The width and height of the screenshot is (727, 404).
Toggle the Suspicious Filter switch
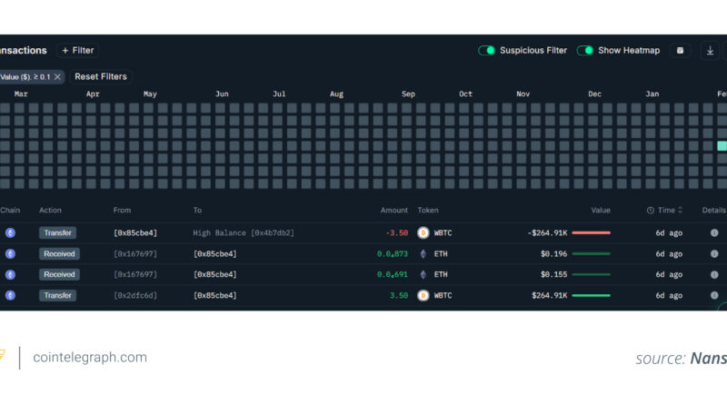tap(487, 51)
